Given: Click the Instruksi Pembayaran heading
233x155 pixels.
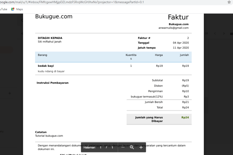Looking at the screenshot, I should tap(53, 83).
